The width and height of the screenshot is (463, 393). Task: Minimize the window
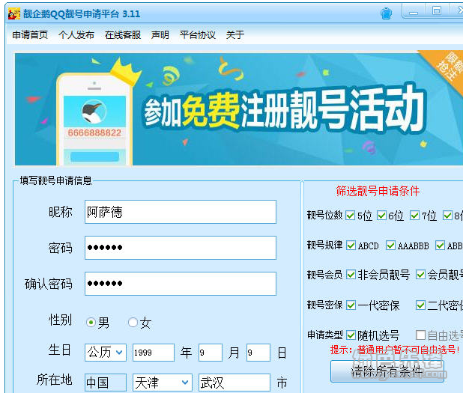(414, 13)
